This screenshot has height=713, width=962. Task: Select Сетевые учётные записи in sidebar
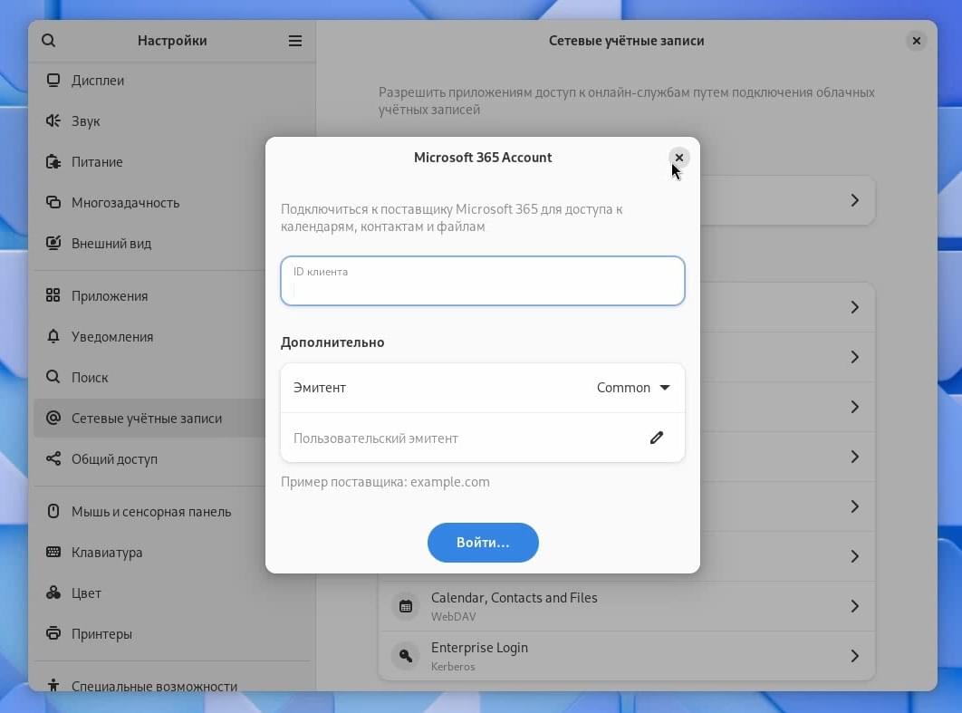click(172, 418)
